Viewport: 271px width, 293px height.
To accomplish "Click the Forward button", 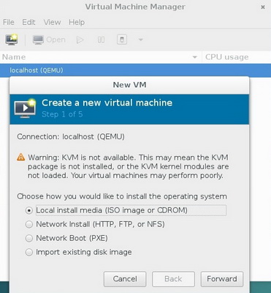I will pos(222,279).
